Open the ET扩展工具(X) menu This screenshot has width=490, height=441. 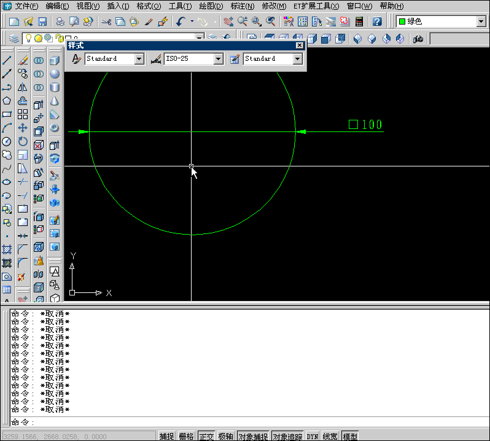pos(316,6)
